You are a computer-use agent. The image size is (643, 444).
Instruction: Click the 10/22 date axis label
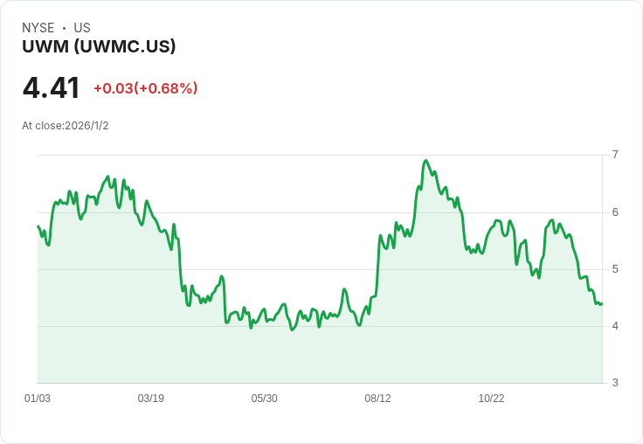[491, 399]
